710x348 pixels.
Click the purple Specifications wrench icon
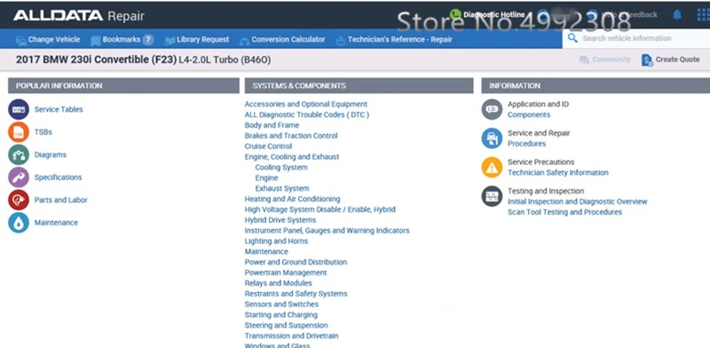[19, 178]
